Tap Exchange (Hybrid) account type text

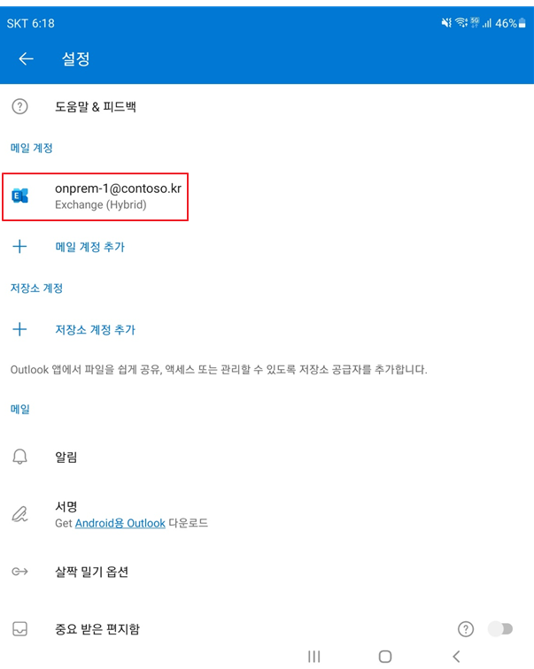click(x=101, y=204)
